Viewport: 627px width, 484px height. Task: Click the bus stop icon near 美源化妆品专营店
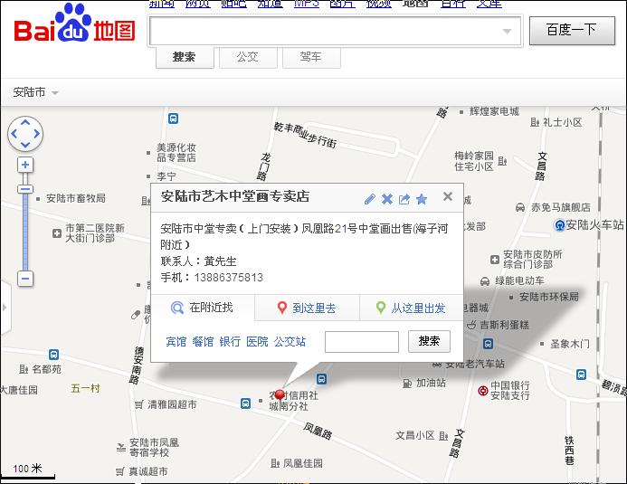point(173,119)
